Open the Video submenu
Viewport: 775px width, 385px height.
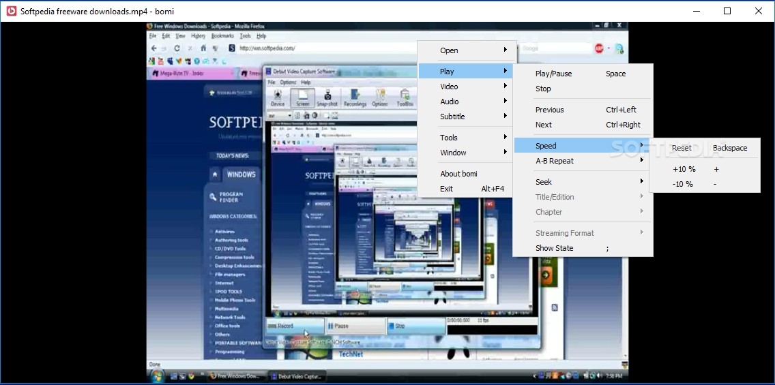click(x=467, y=87)
